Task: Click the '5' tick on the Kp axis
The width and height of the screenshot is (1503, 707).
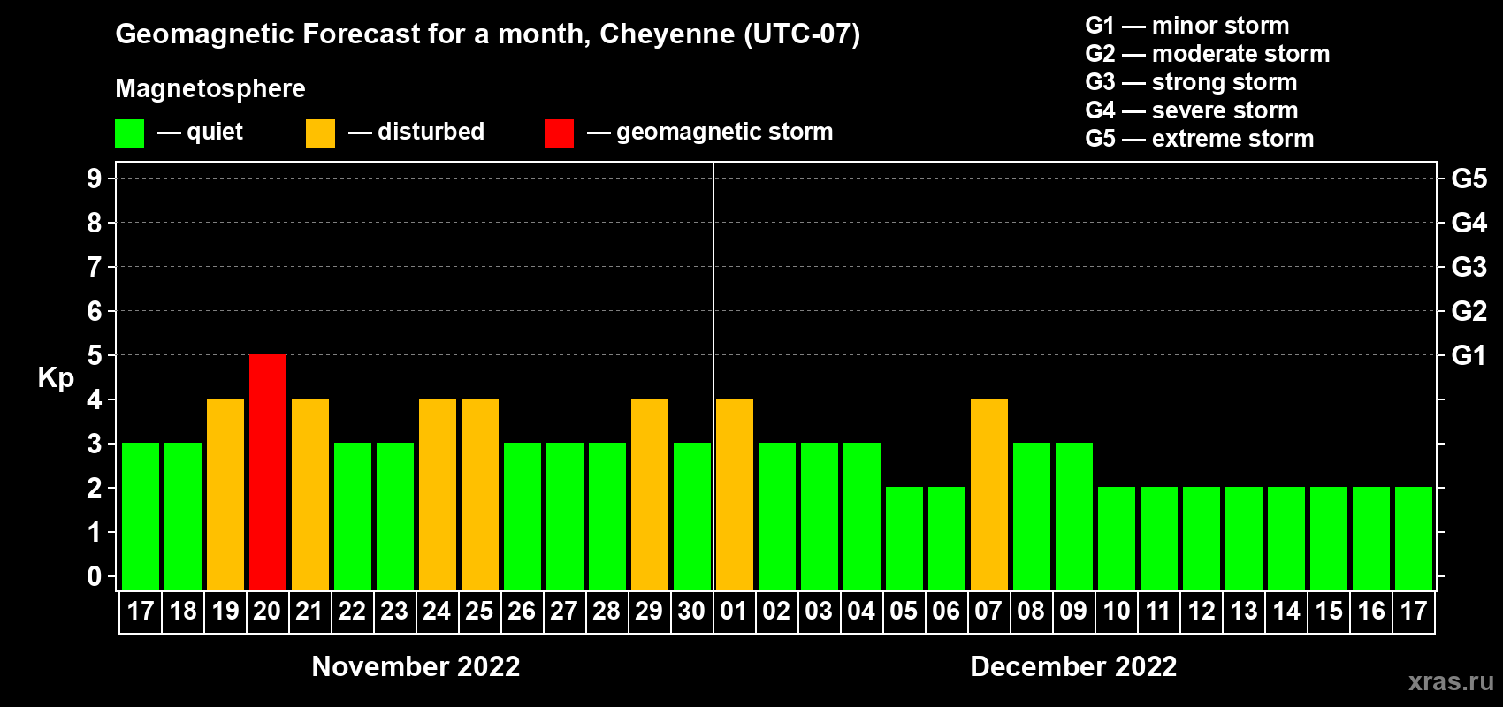Action: click(95, 355)
